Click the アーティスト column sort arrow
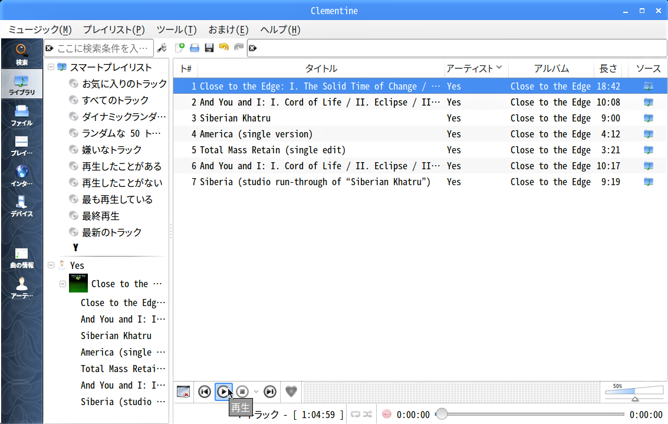Viewport: 668px width, 424px height. coord(499,67)
